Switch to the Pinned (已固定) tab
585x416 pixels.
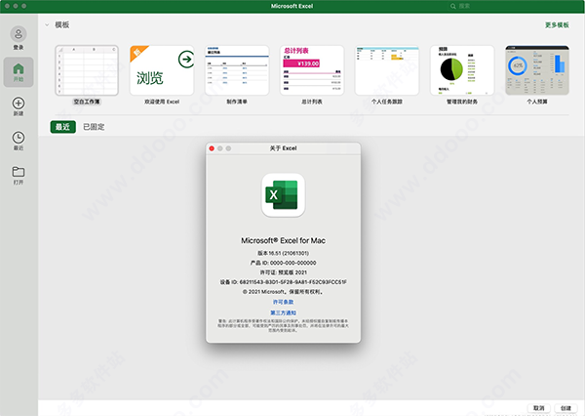(94, 127)
